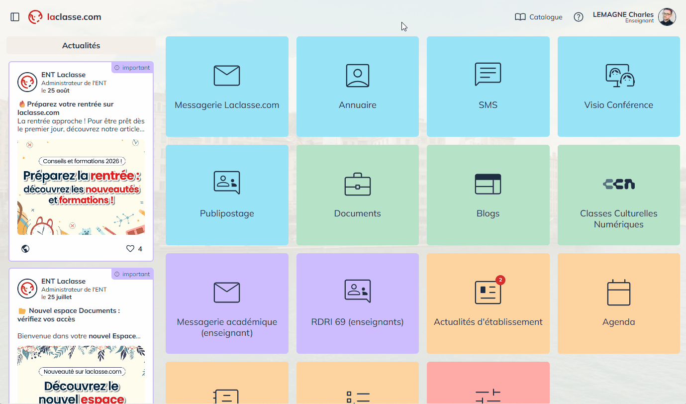Open RDRI 69 enseignants icon
686x404 pixels.
358,291
